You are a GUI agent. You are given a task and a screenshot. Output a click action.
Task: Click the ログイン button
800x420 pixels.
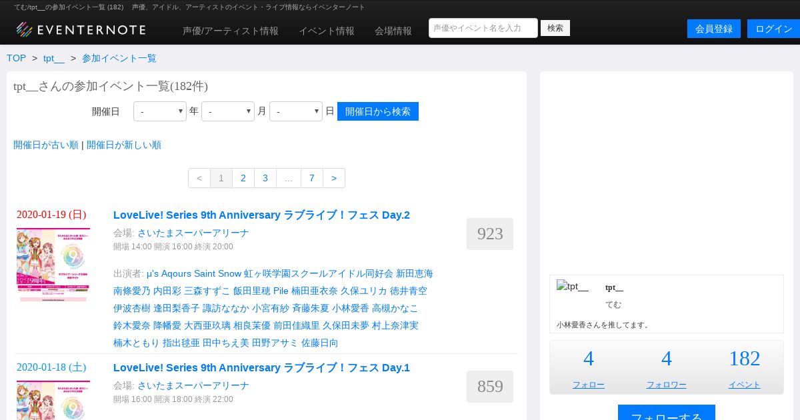[x=773, y=29]
